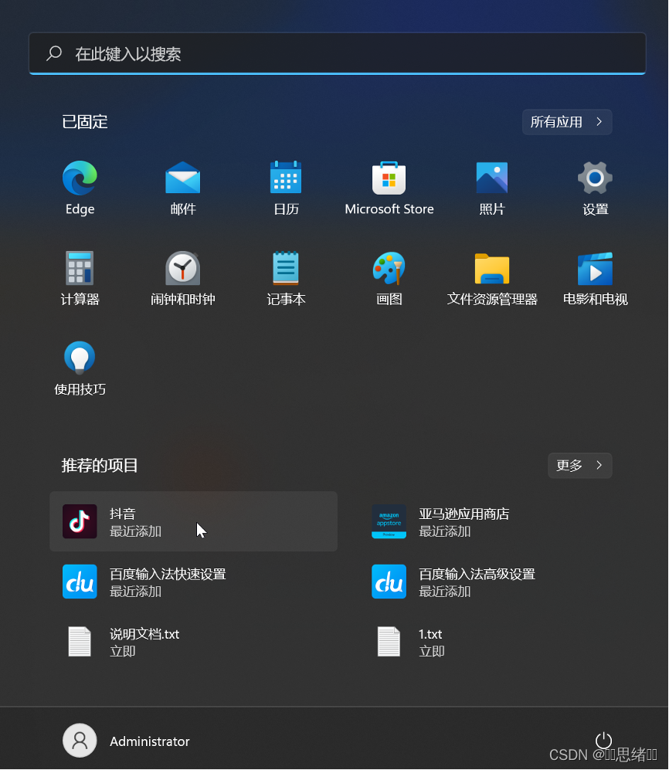The image size is (669, 770).
Task: Open recommended 抖音 app entry
Action: tap(194, 521)
